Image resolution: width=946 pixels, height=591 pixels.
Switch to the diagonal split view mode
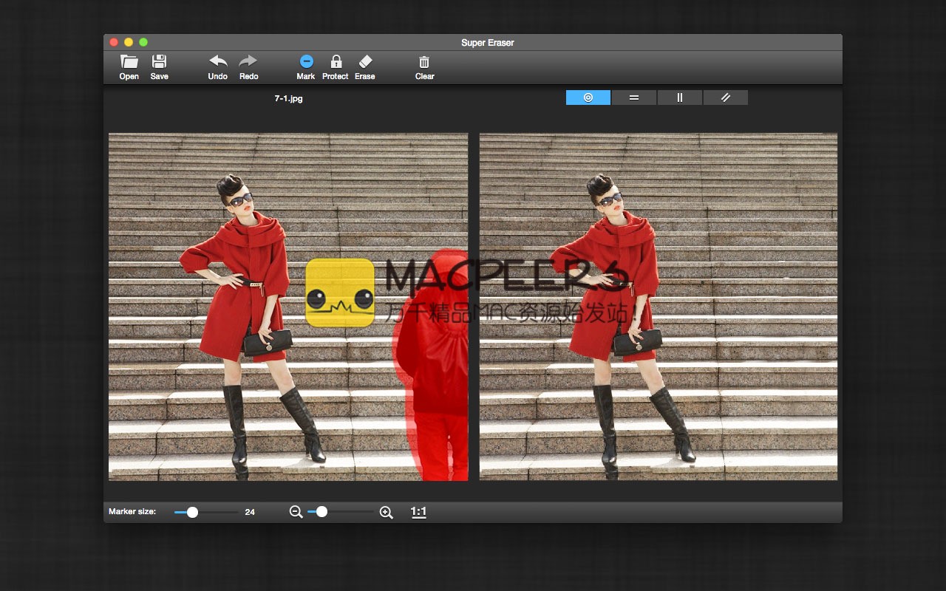click(x=726, y=98)
